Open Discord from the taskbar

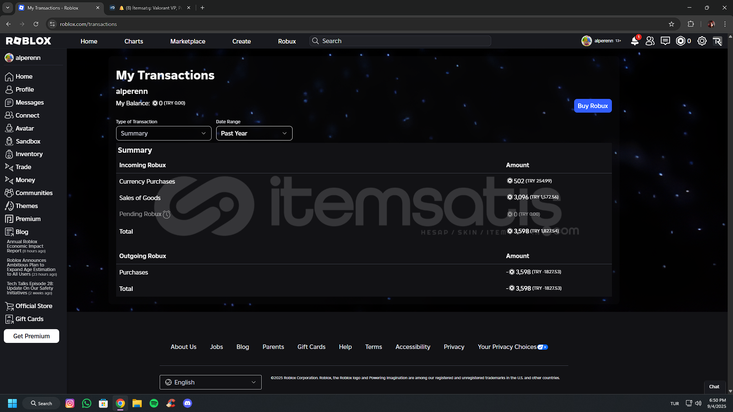(188, 403)
